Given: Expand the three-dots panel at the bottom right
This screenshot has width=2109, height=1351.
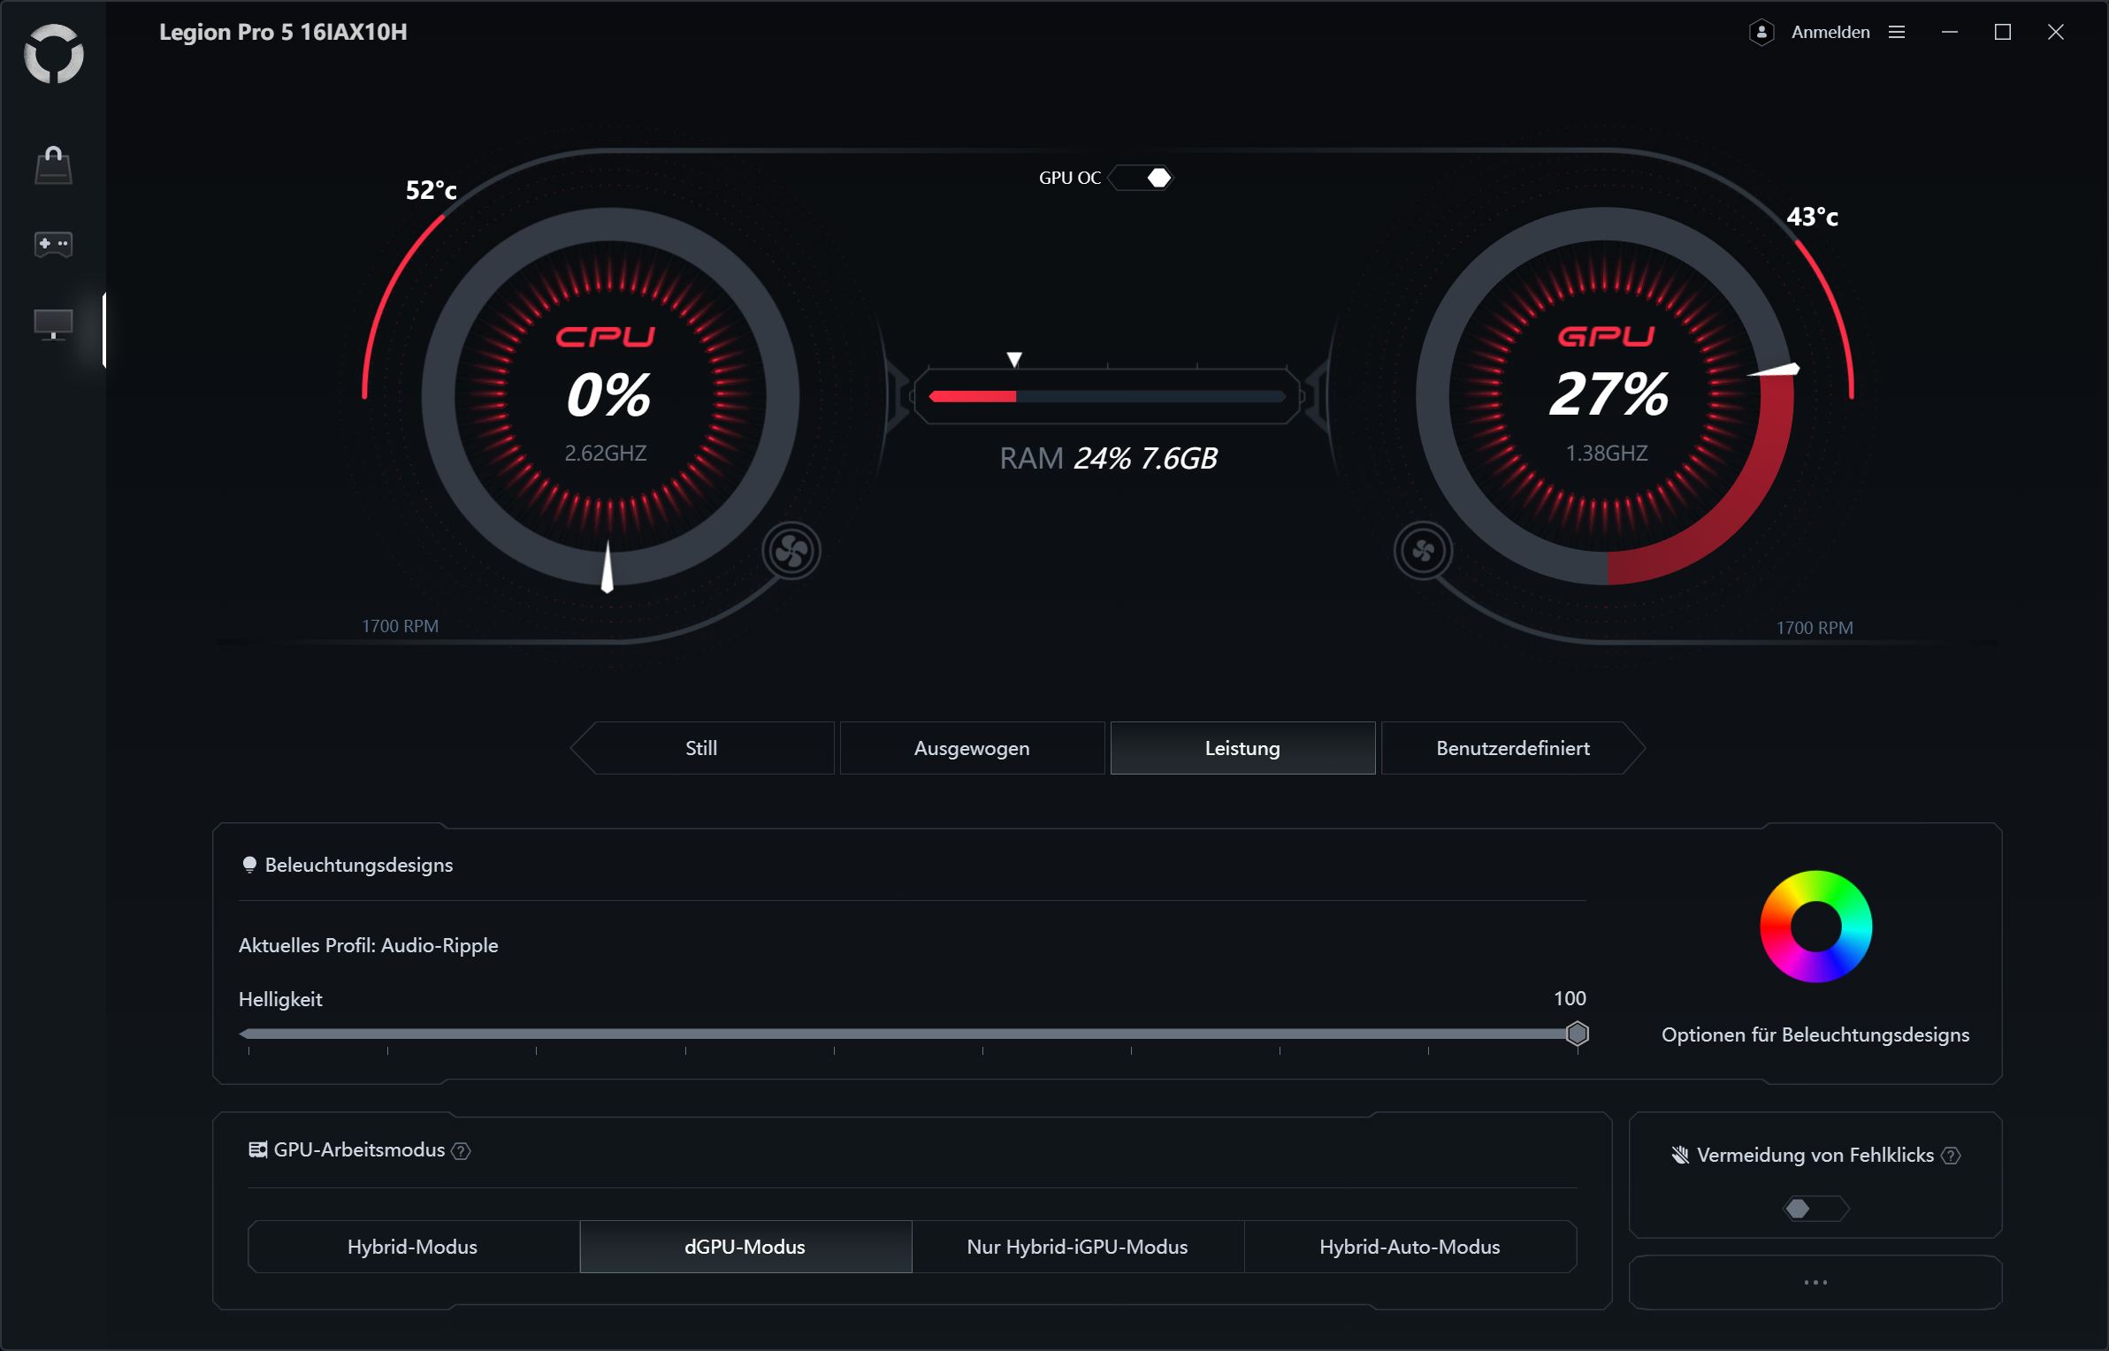Looking at the screenshot, I should coord(1815,1282).
